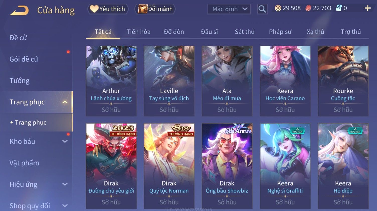Switch to the Sát thủ tab

coord(244,32)
